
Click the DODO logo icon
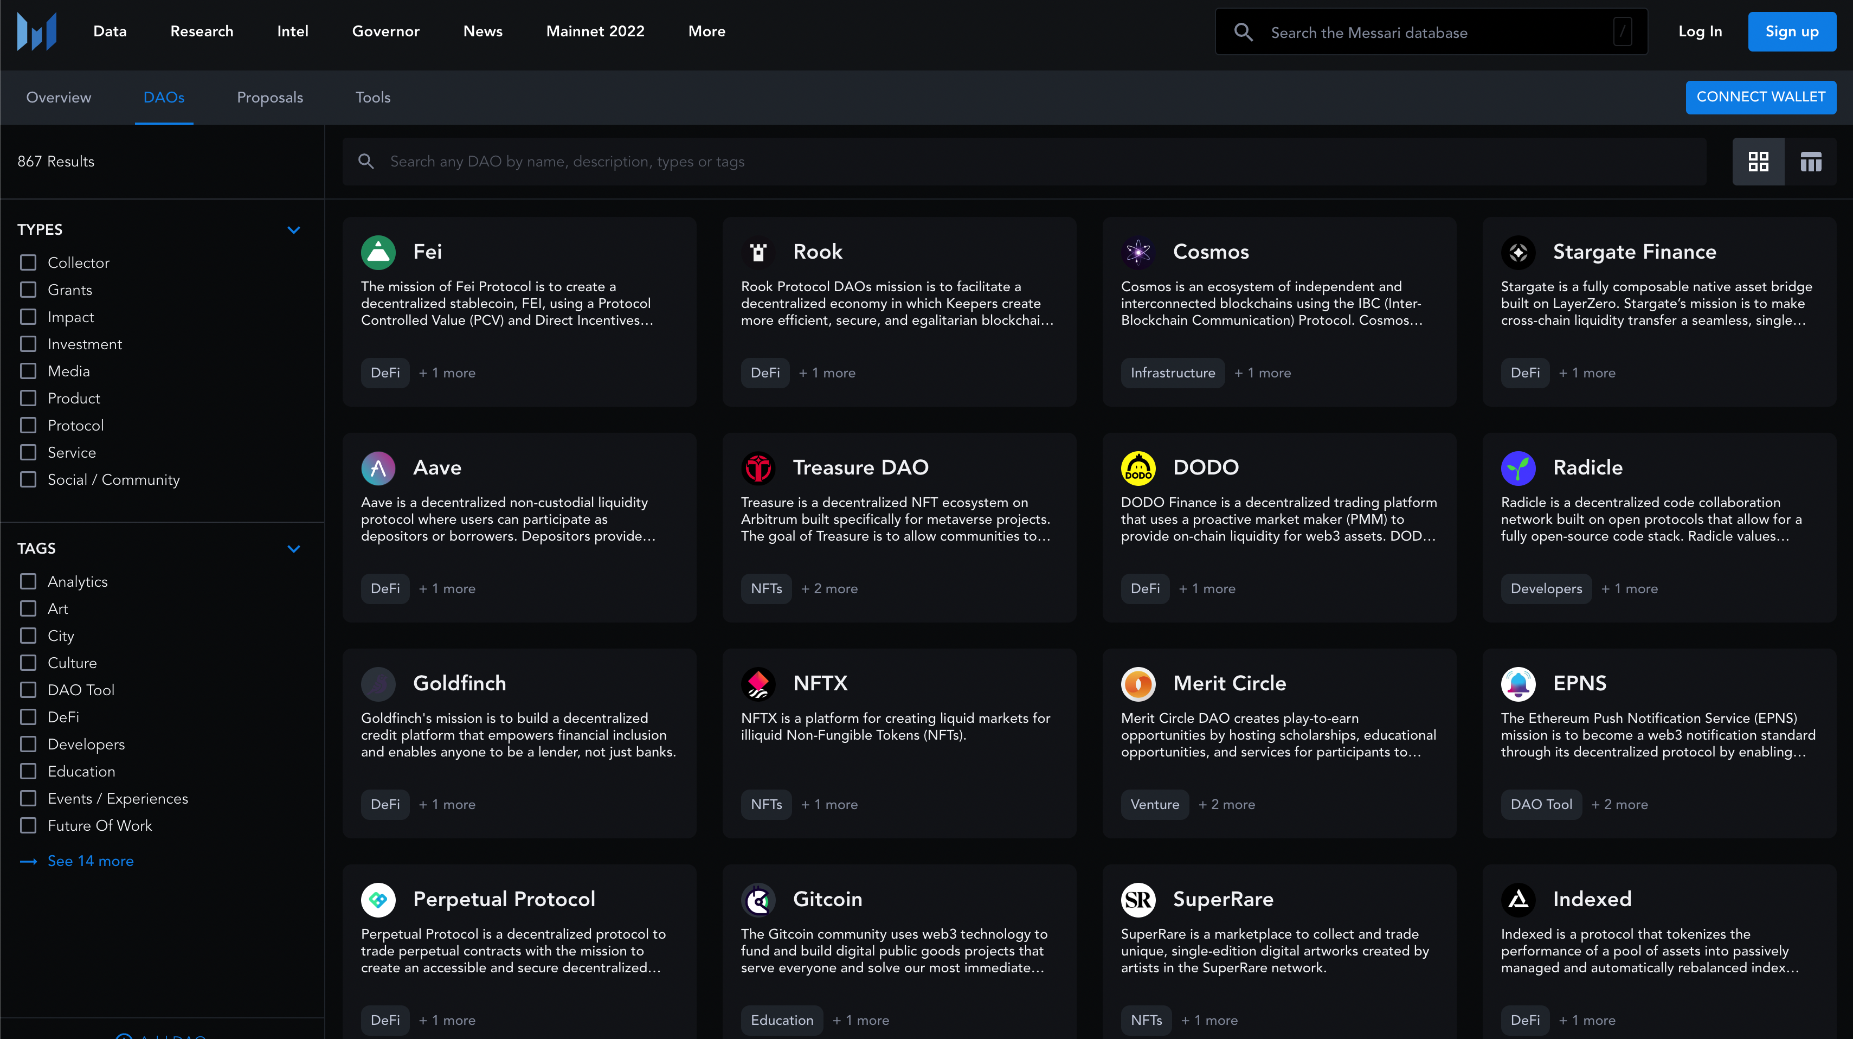click(x=1138, y=467)
